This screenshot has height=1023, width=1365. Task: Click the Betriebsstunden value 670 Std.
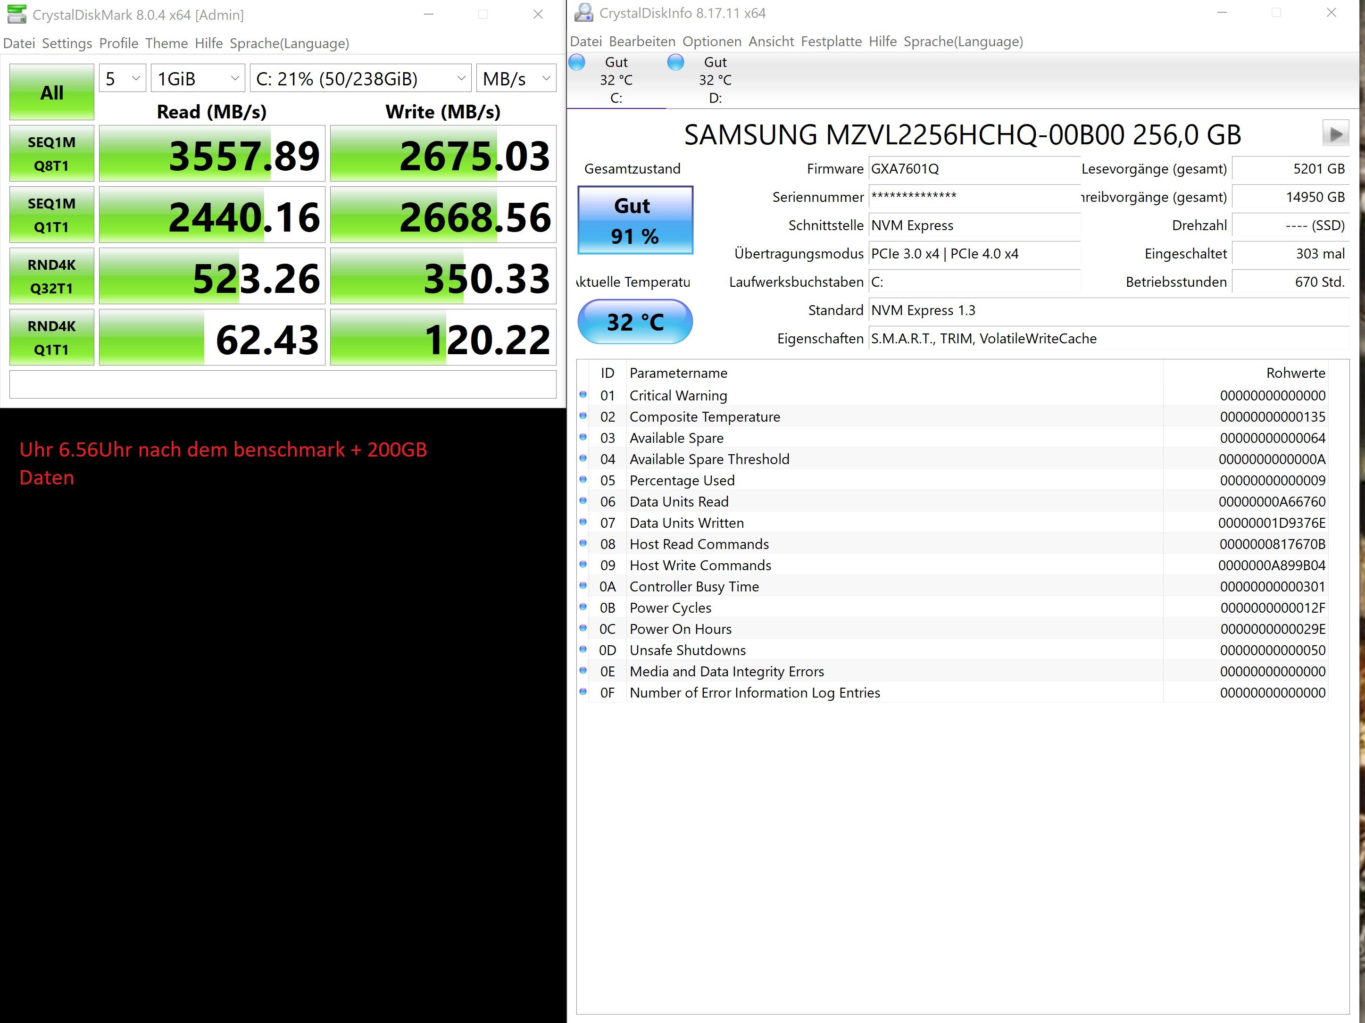1290,282
